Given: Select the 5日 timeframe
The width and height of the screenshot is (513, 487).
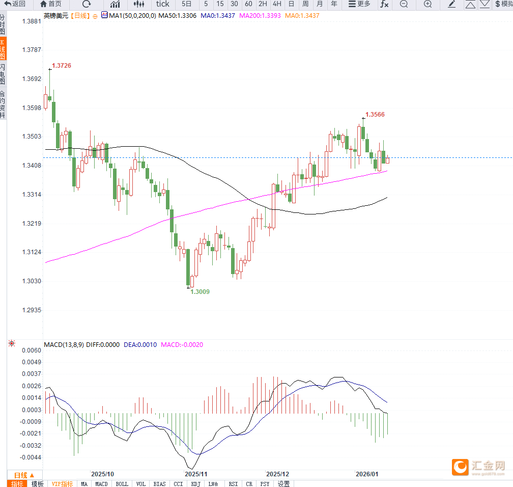Looking at the screenshot, I should (186, 4).
